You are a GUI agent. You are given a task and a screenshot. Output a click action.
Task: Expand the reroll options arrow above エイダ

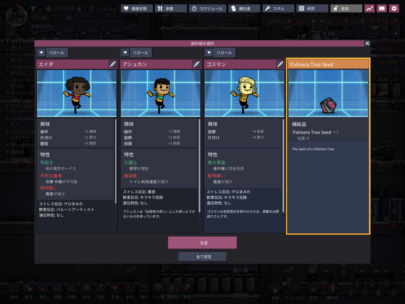coord(41,53)
